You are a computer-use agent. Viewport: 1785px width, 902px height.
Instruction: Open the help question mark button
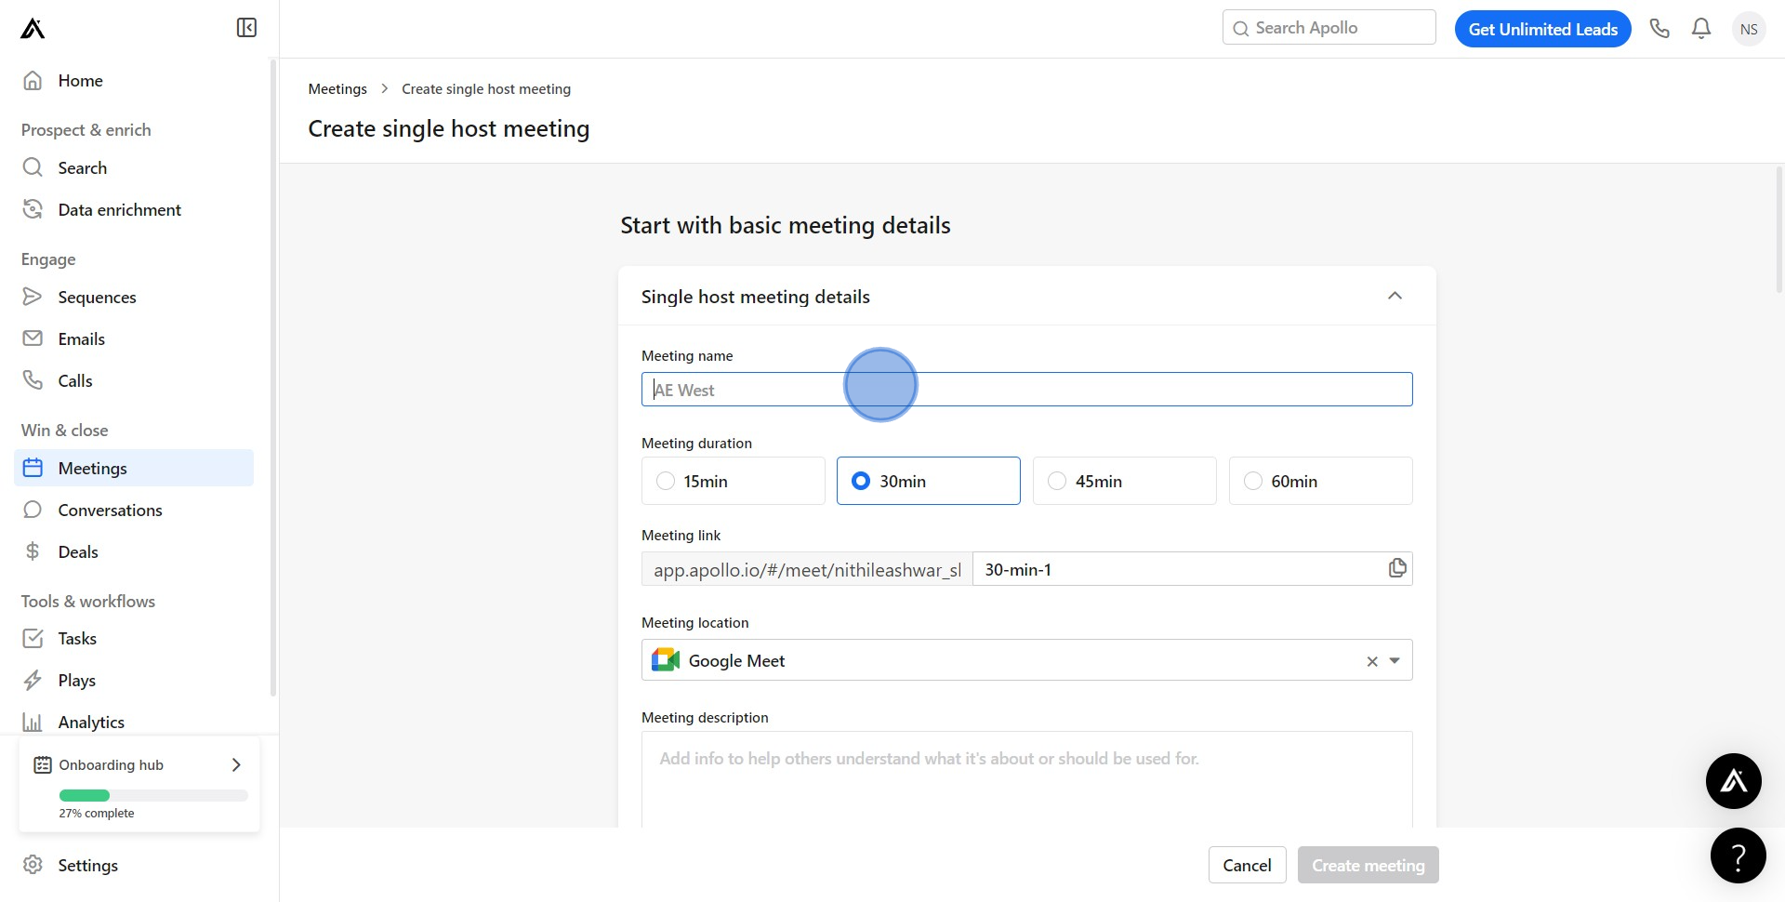click(x=1739, y=856)
